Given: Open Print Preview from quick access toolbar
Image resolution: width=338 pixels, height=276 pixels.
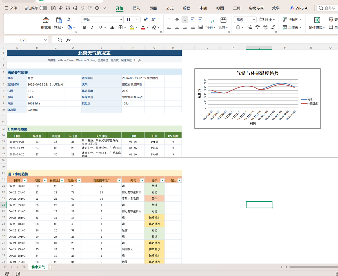Looking at the screenshot, I should (x=75, y=8).
